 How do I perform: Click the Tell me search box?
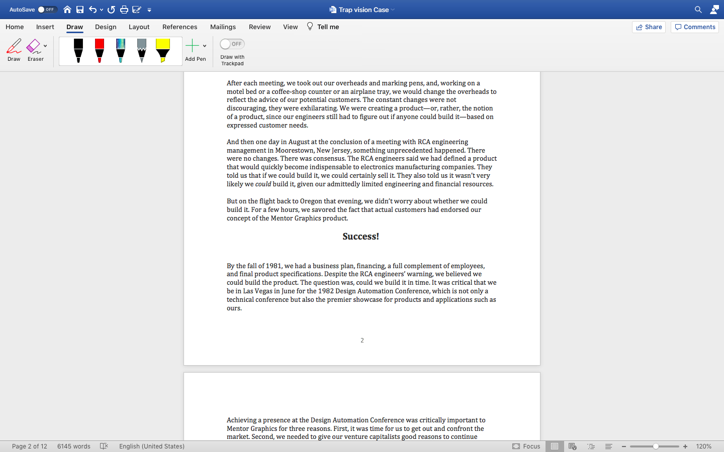tap(323, 27)
